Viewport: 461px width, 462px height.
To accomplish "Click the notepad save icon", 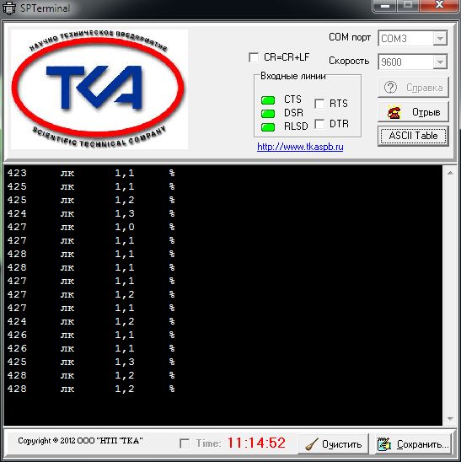I will click(x=384, y=444).
